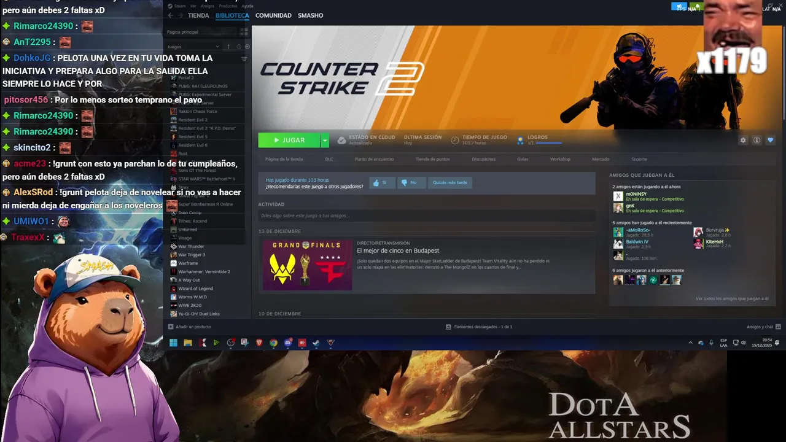Switch to the COMUNIDAD tab
786x442 pixels.
(273, 15)
